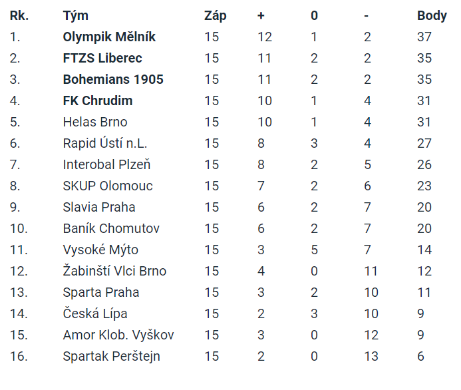Open the Bohemians 1905 team entry
Image resolution: width=461 pixels, height=390 pixels.
[113, 79]
